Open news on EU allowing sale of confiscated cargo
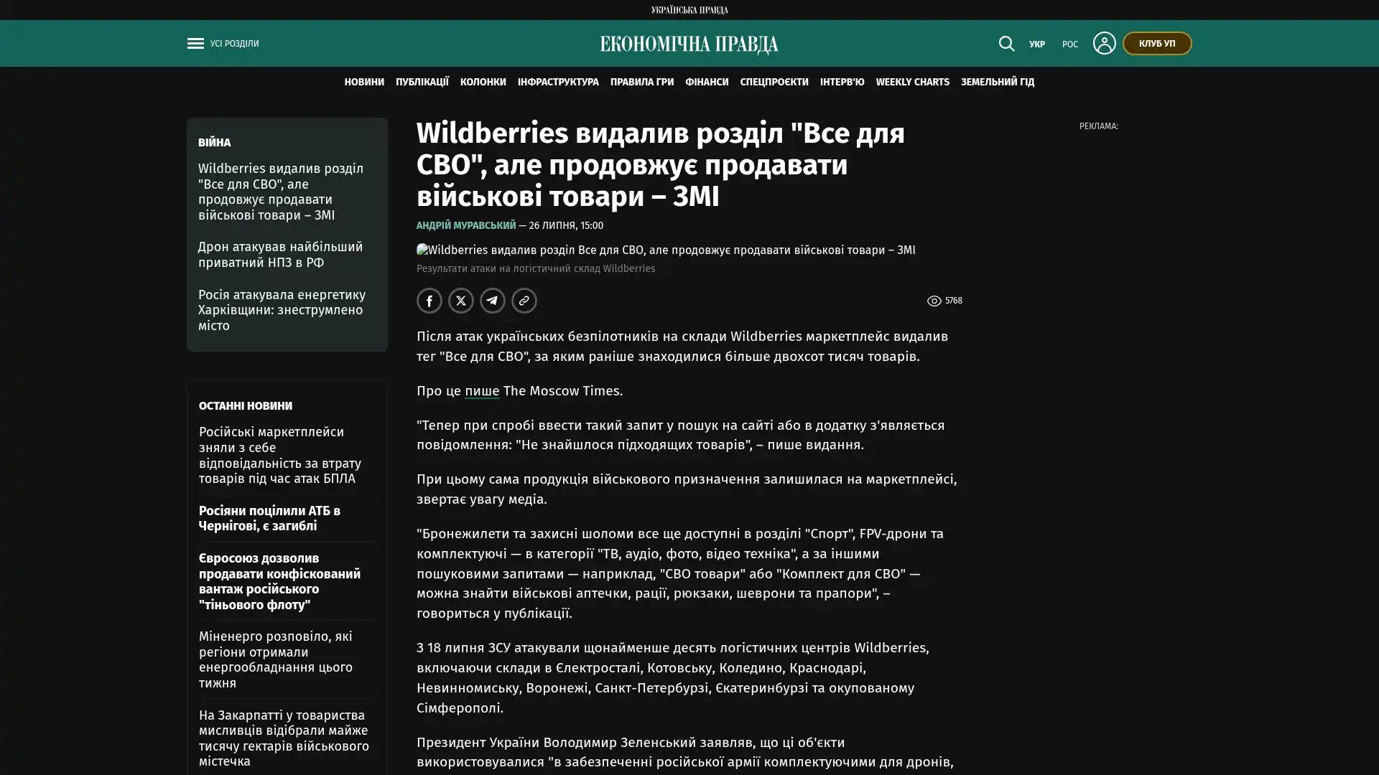1379x775 pixels. pos(279,581)
